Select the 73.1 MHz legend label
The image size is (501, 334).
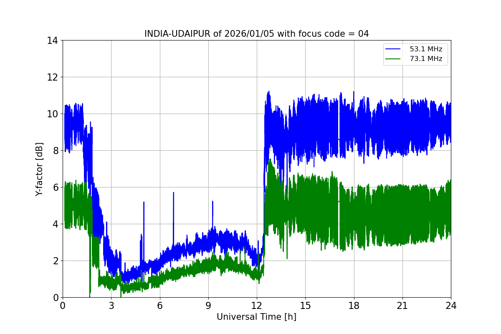coord(426,59)
